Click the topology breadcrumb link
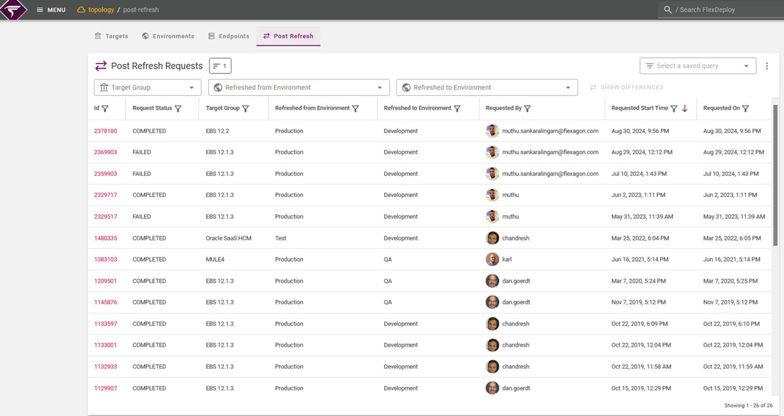 click(x=100, y=10)
